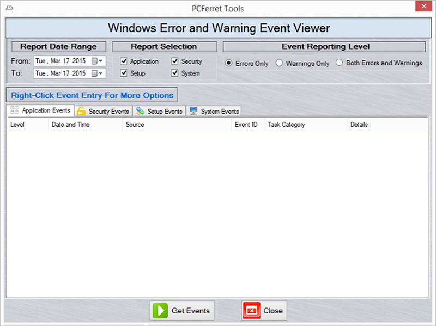436x326 pixels.
Task: Open the To date calendar dropdown
Action: coord(98,73)
